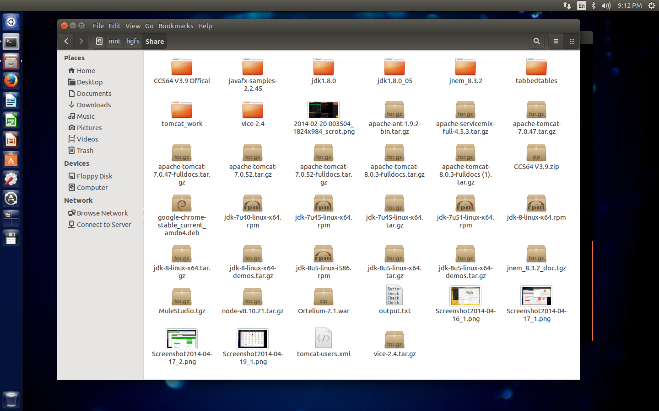Image resolution: width=659 pixels, height=411 pixels.
Task: Open Desktop in sidebar
Action: point(85,82)
